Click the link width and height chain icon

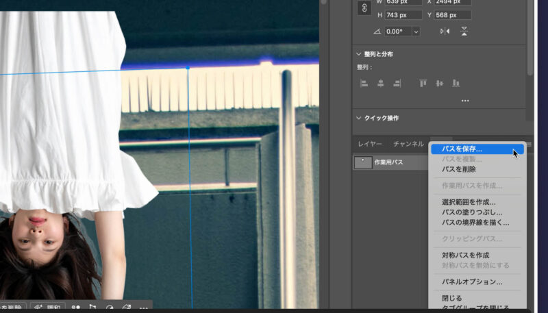[x=364, y=8]
